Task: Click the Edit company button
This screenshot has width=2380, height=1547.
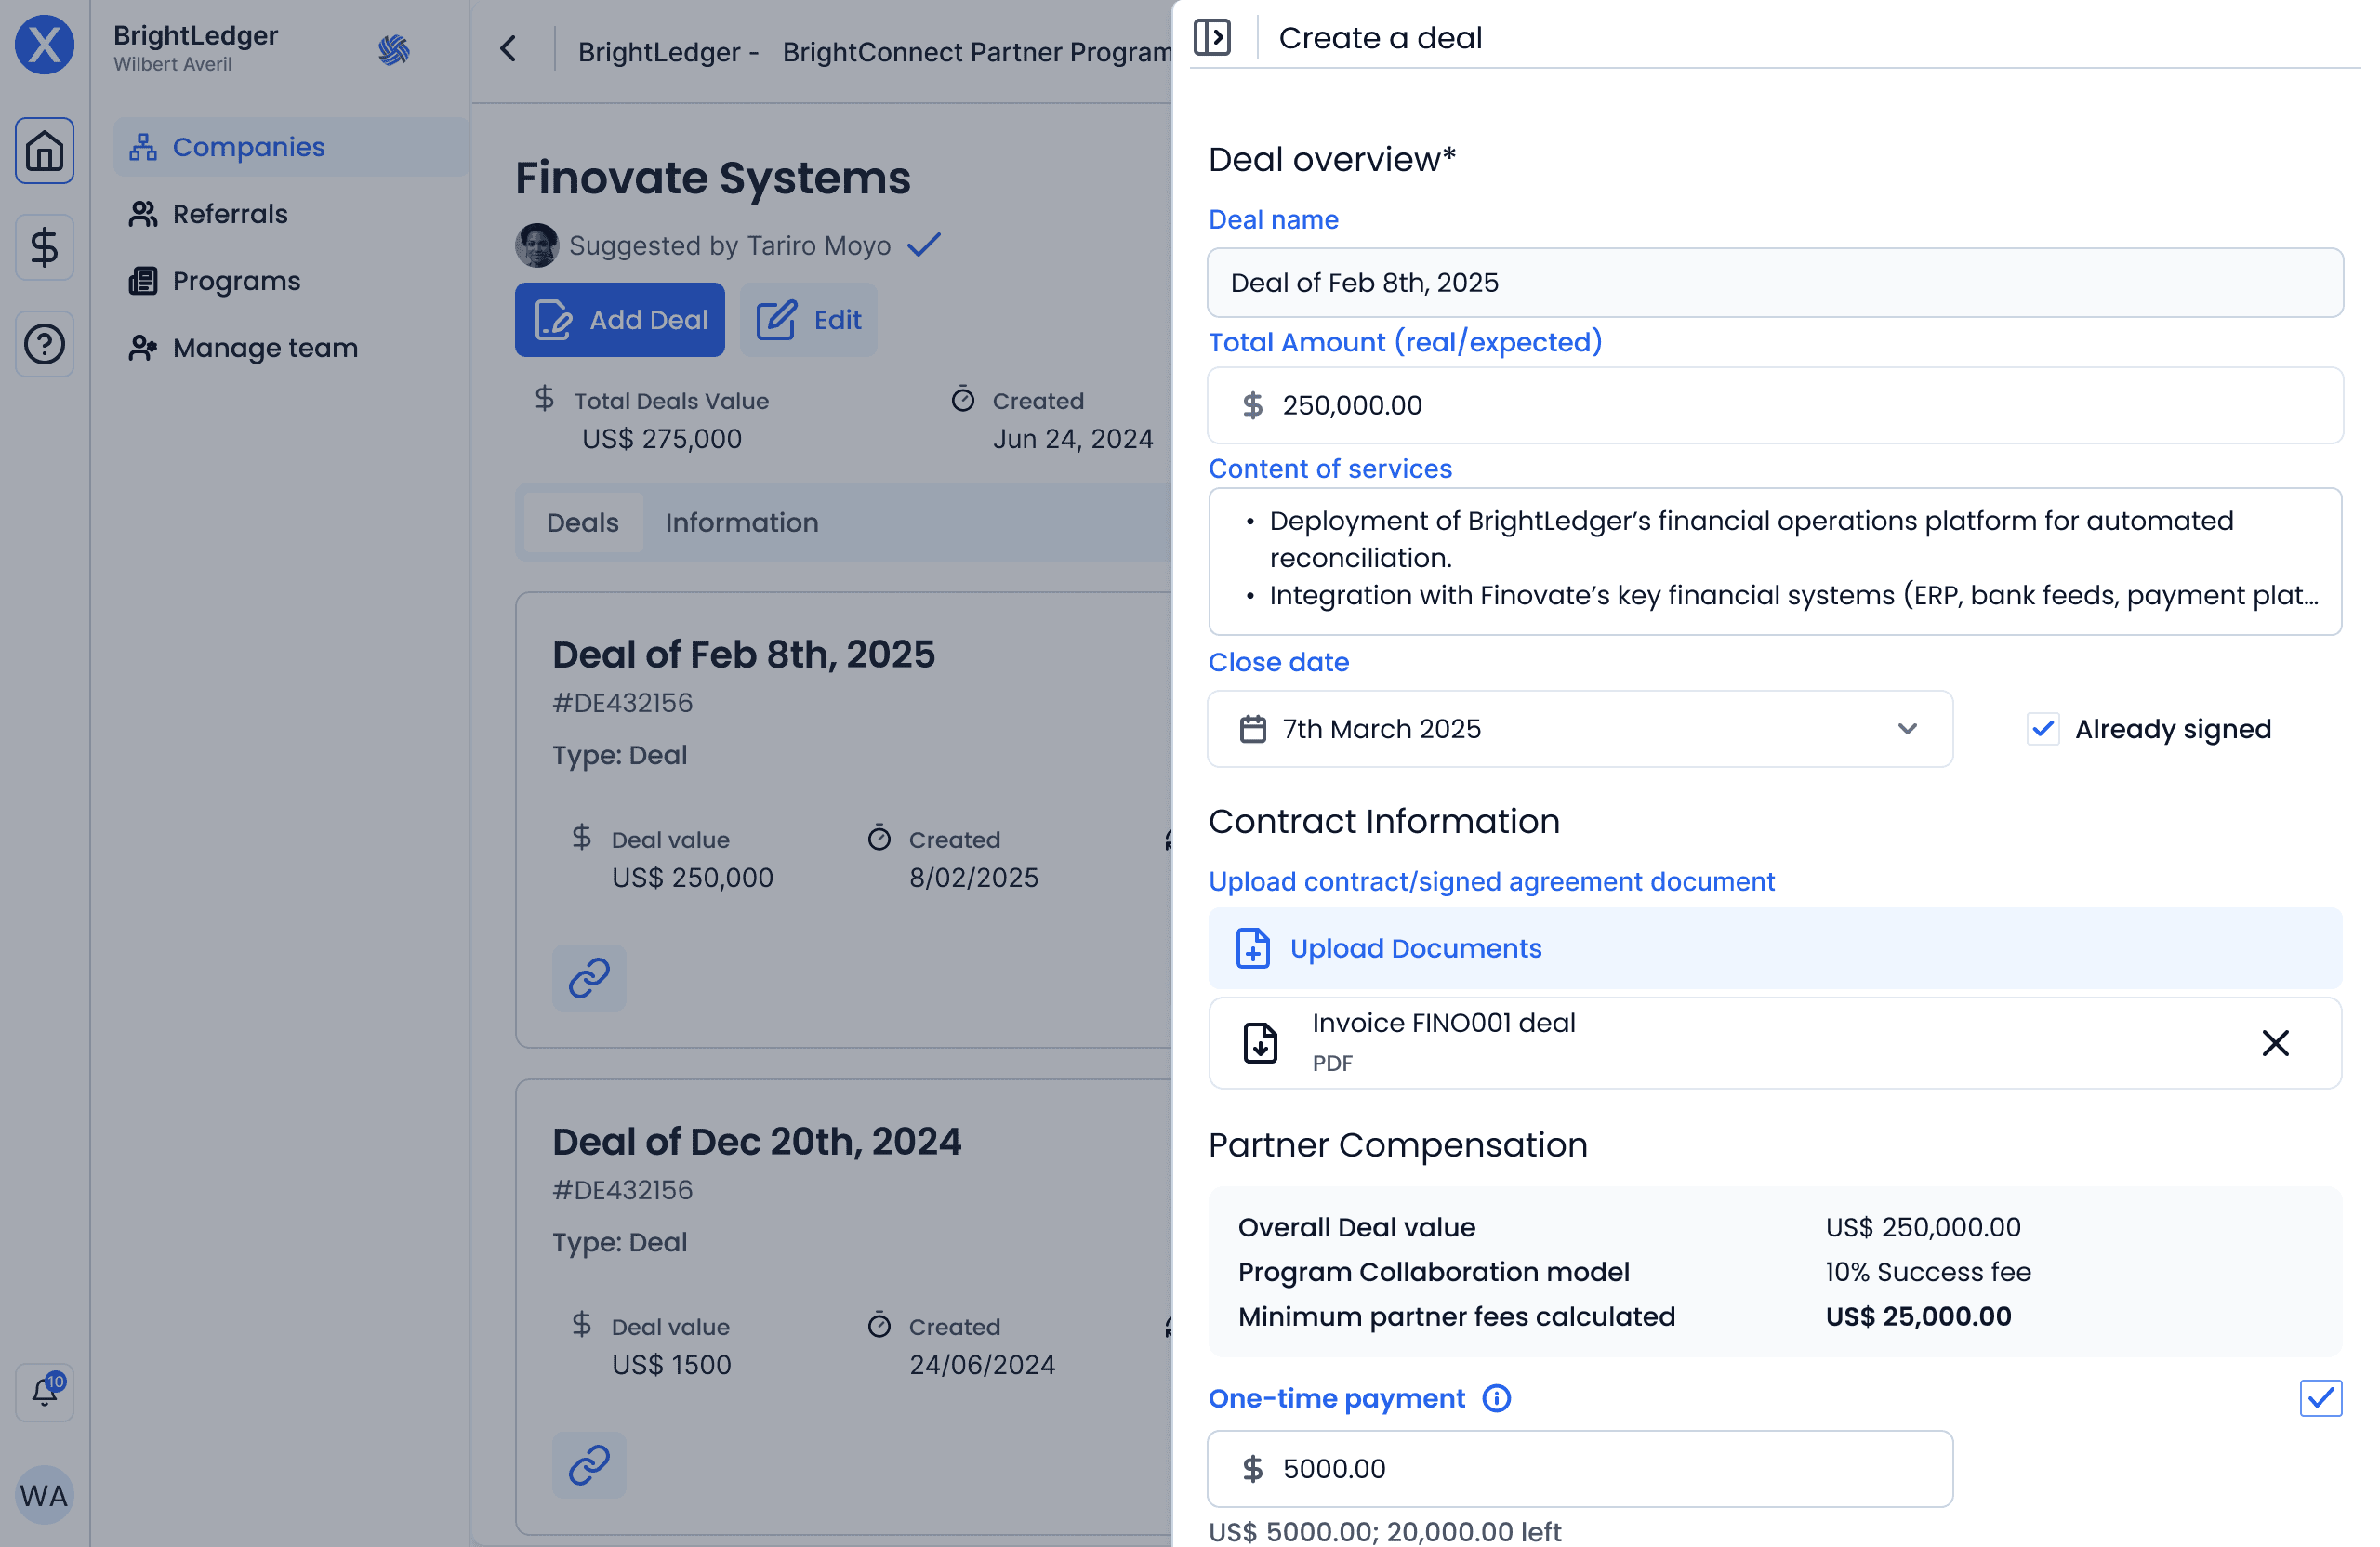Action: (x=808, y=320)
